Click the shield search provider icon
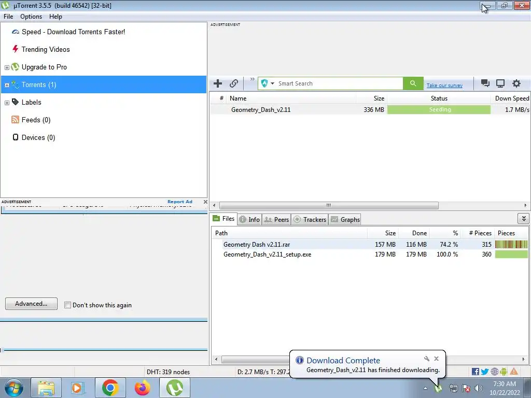 pyautogui.click(x=264, y=83)
